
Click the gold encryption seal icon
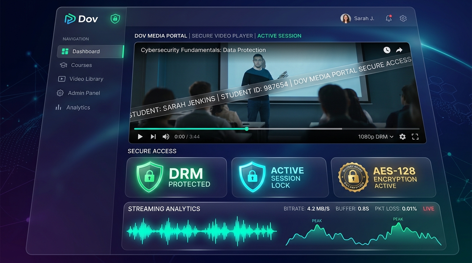coord(353,177)
